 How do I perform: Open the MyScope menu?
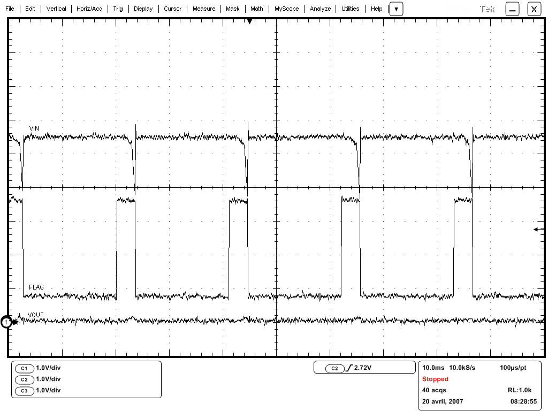286,9
